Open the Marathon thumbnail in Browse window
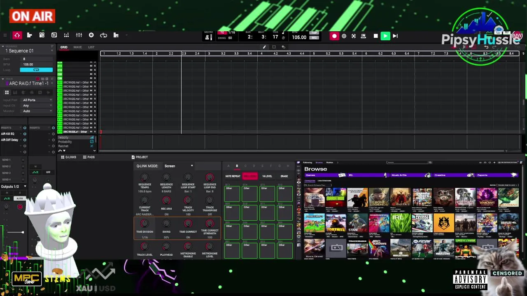Viewport: 527px width, 296px height. tap(336, 198)
